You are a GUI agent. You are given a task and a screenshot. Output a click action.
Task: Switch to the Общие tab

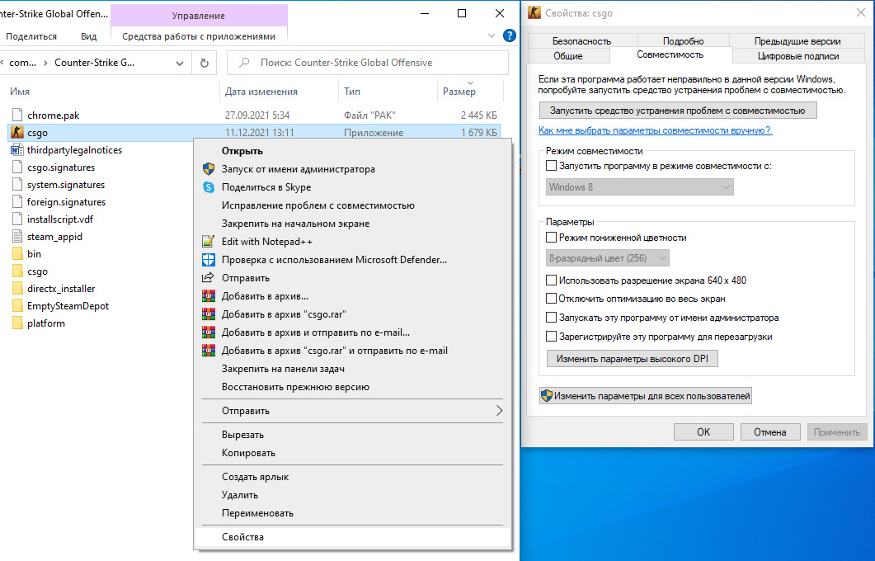pyautogui.click(x=568, y=56)
